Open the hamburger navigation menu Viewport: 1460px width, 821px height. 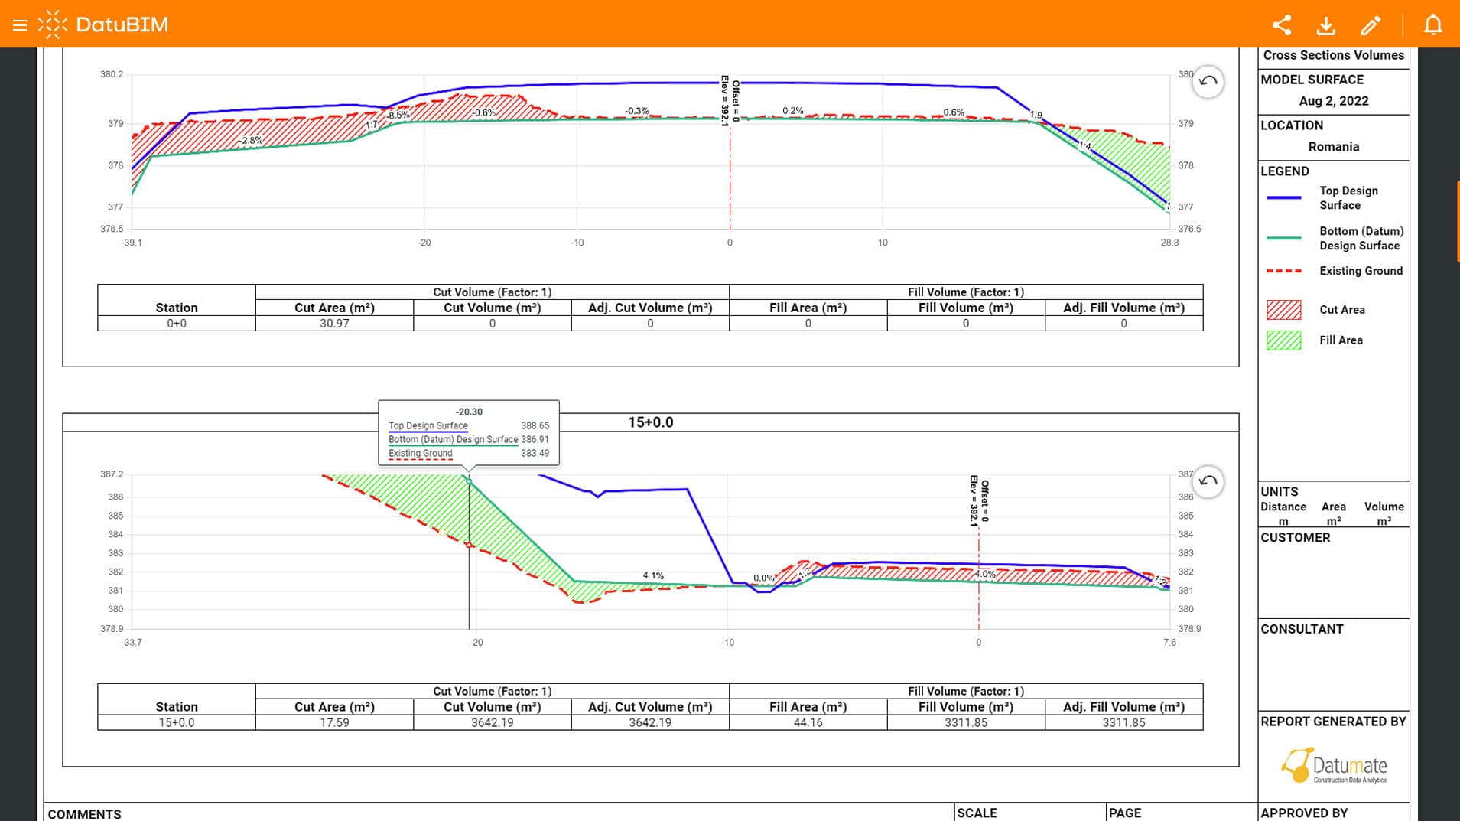pyautogui.click(x=19, y=24)
